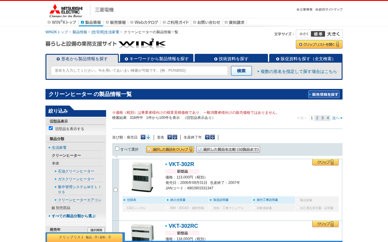The height and width of the screenshot is (242, 388).
Task: Switch to 形名から製品情報を探す tab
Action: coord(82,59)
